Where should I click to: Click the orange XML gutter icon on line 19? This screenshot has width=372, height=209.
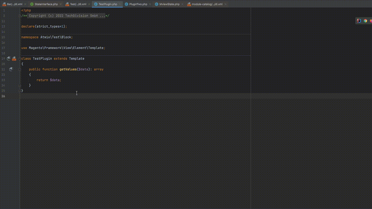(x=14, y=59)
